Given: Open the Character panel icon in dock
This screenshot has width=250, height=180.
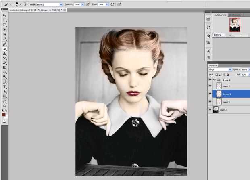Looking at the screenshot, I should click(x=208, y=51).
